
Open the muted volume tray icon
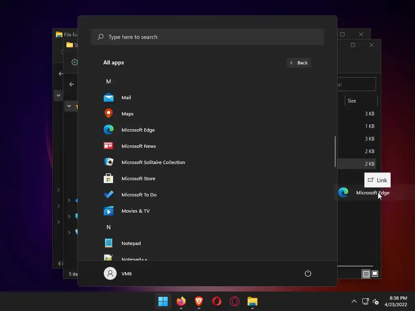coord(376,301)
